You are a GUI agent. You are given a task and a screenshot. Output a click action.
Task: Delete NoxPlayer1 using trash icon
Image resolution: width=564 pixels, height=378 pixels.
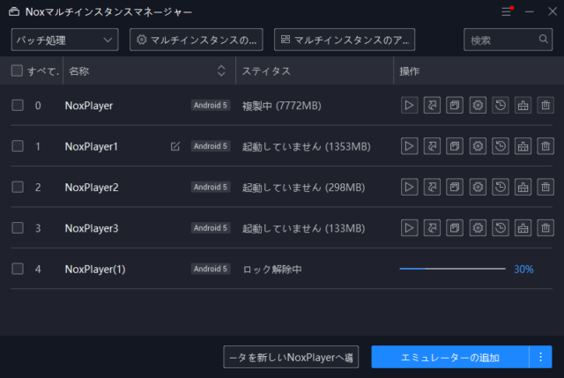[x=545, y=146]
